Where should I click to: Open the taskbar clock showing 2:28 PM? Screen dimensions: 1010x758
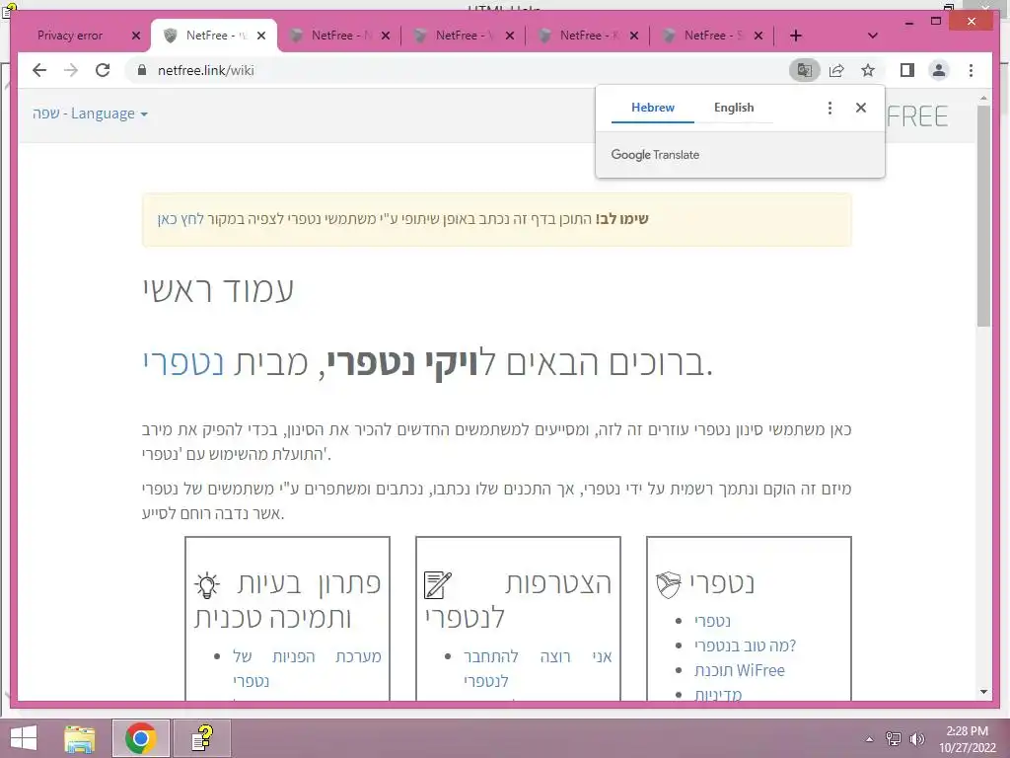967,739
